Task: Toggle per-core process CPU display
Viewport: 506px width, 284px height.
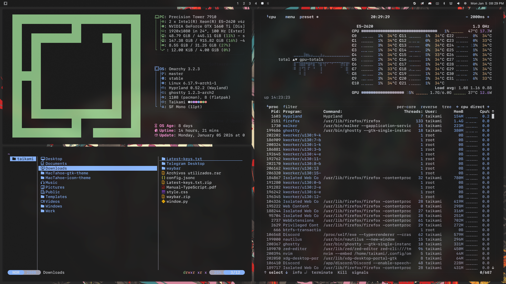Action: point(406,107)
